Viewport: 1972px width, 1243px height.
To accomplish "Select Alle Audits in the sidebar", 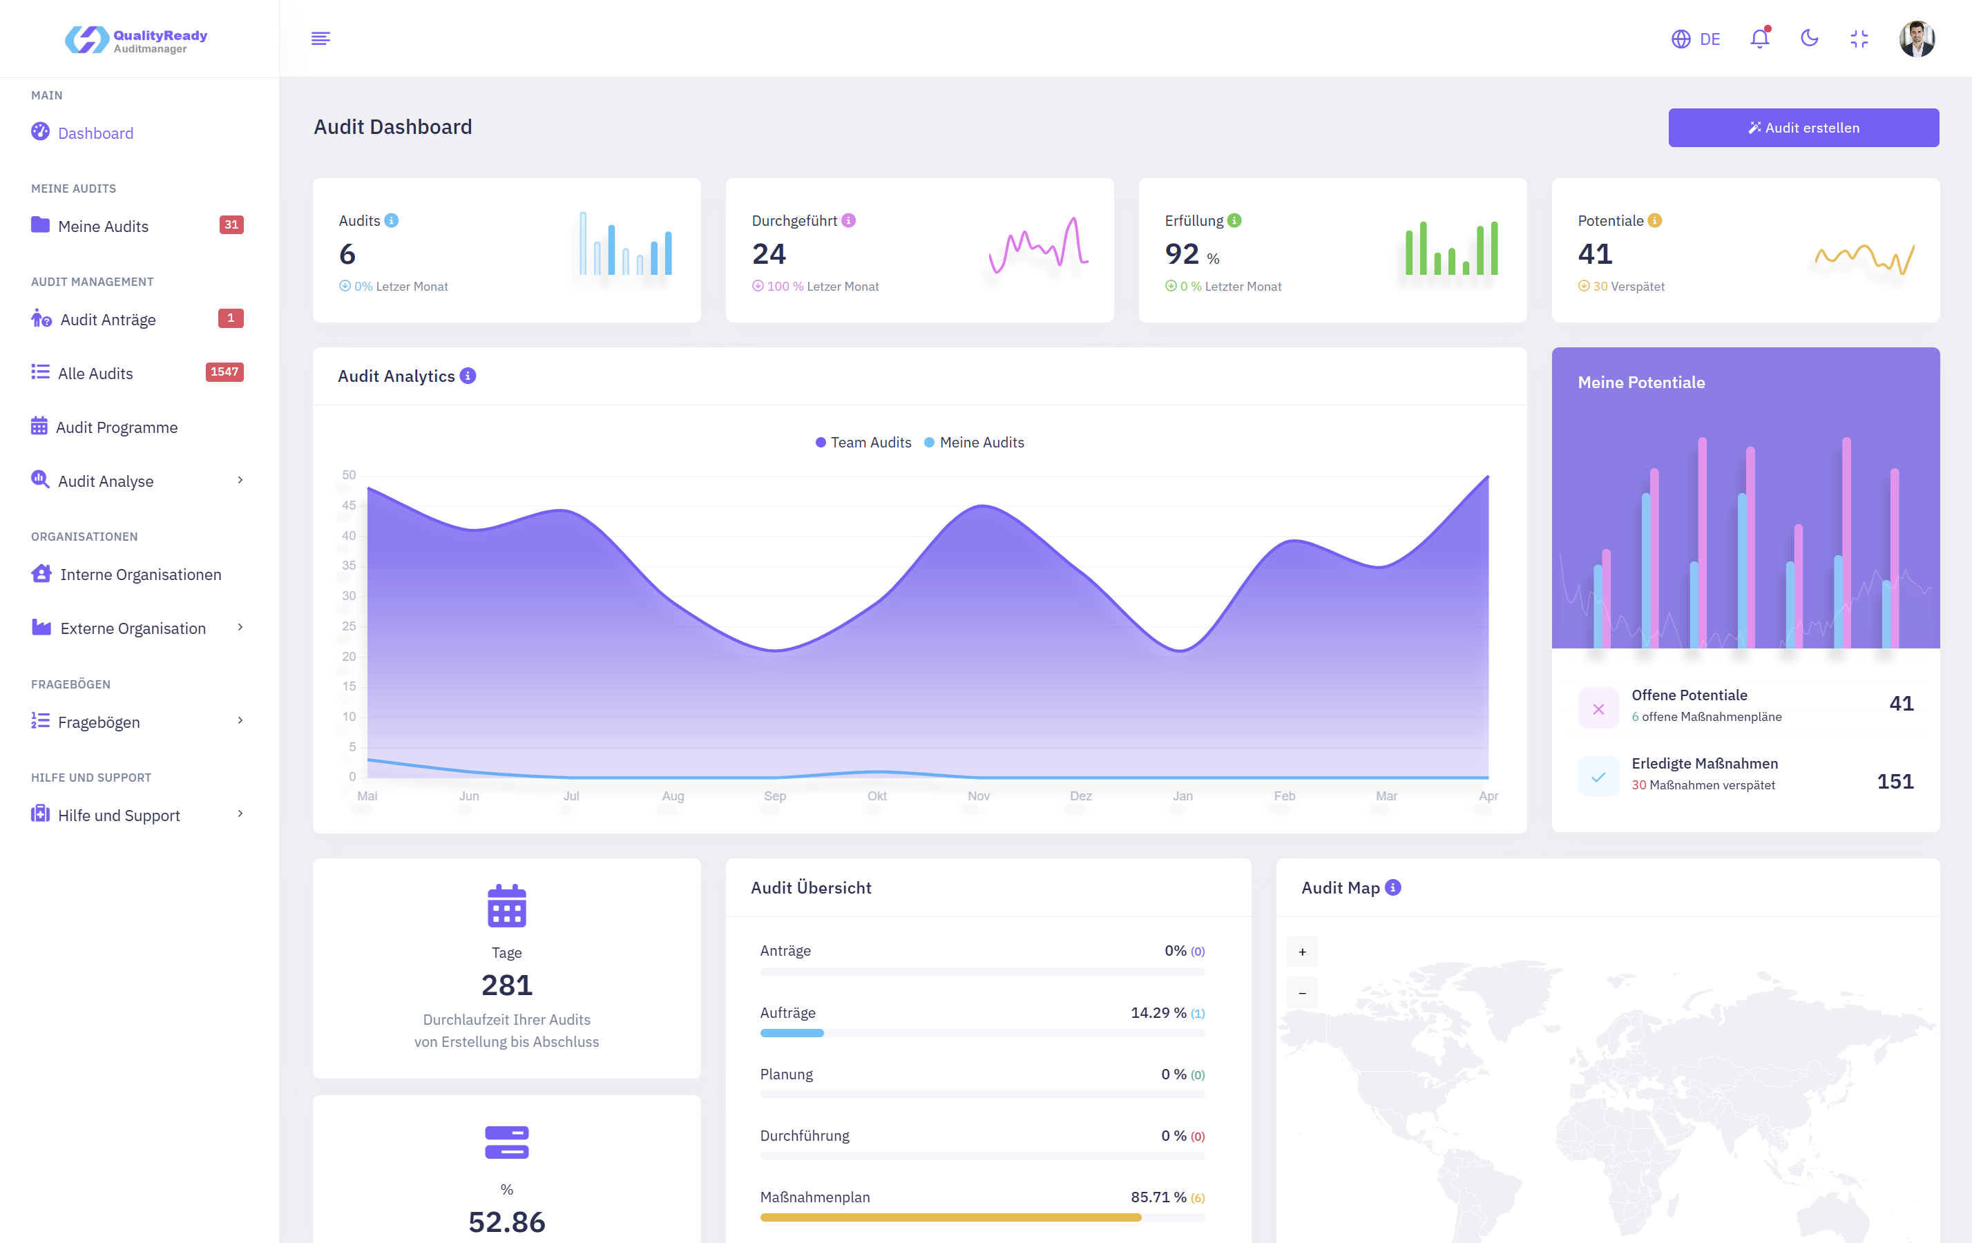I will (95, 373).
